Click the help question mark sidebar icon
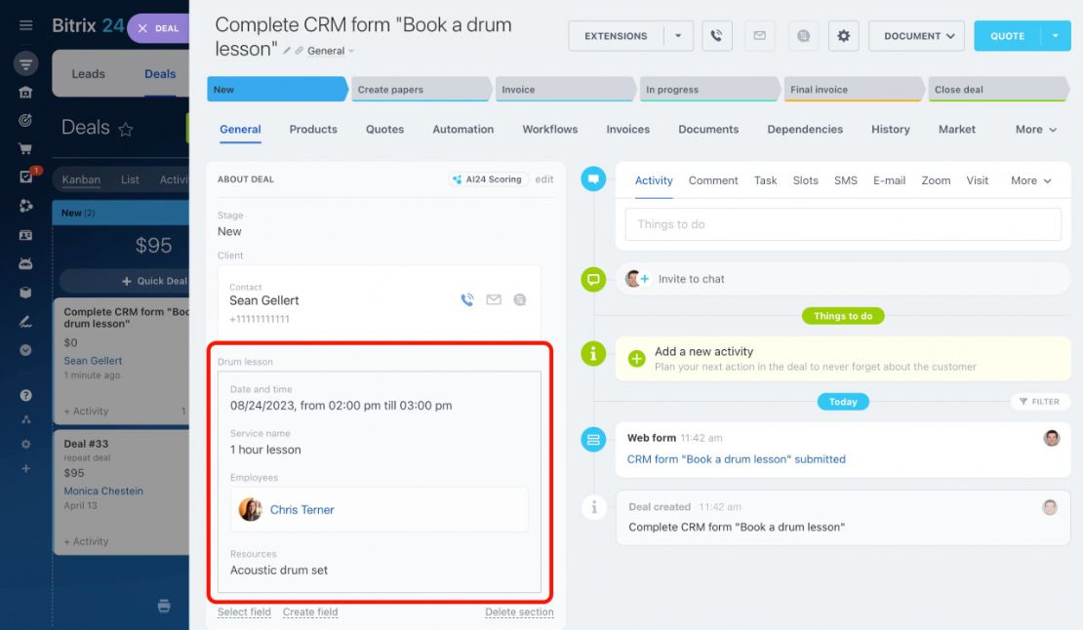1083x630 pixels. coord(25,395)
